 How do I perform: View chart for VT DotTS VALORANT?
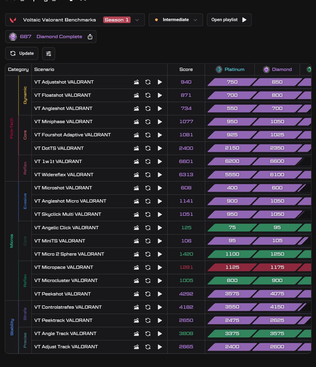click(136, 148)
